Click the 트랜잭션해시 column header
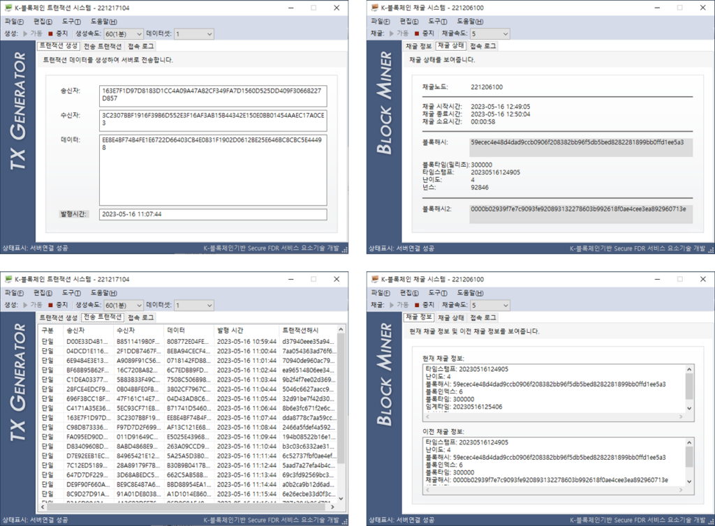 (300, 330)
